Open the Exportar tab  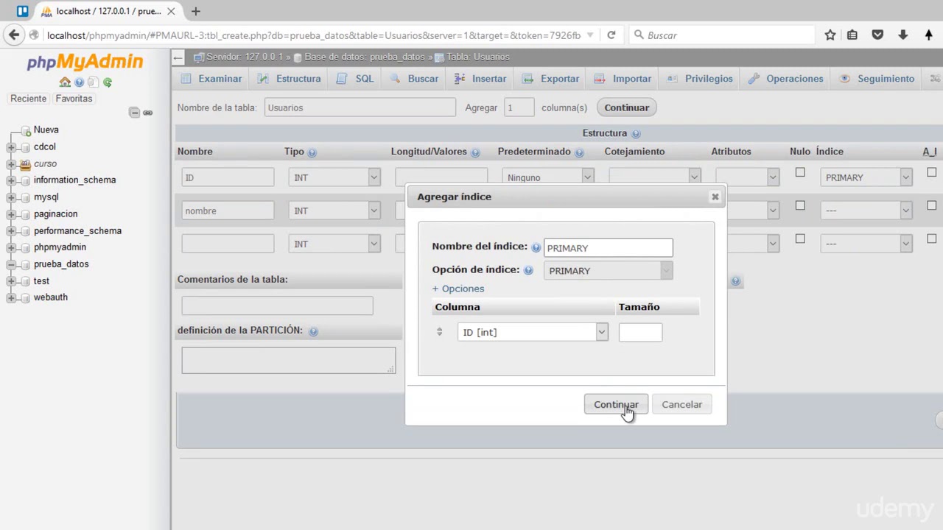(x=550, y=79)
